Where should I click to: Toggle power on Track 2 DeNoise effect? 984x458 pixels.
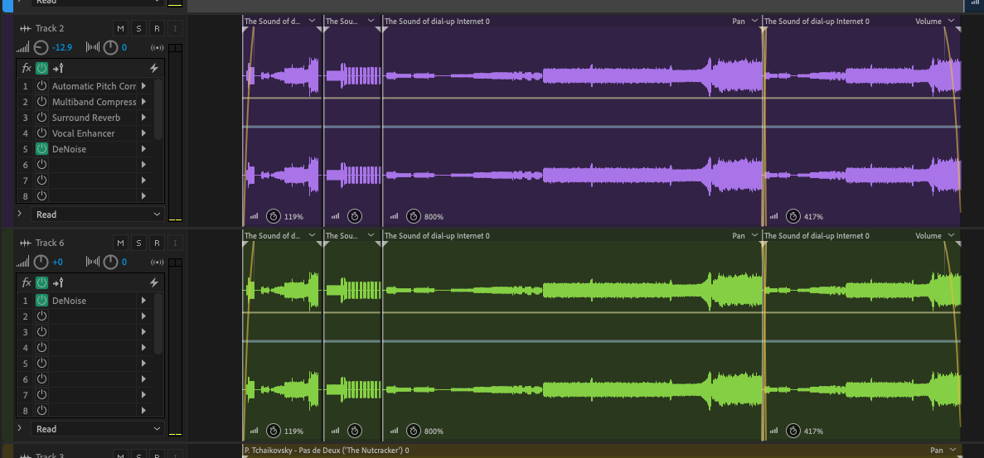[41, 149]
